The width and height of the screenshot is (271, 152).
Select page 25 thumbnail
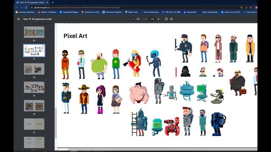34,124
